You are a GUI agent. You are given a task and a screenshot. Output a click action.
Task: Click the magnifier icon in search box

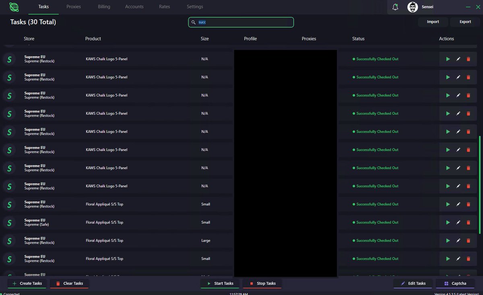tap(194, 23)
